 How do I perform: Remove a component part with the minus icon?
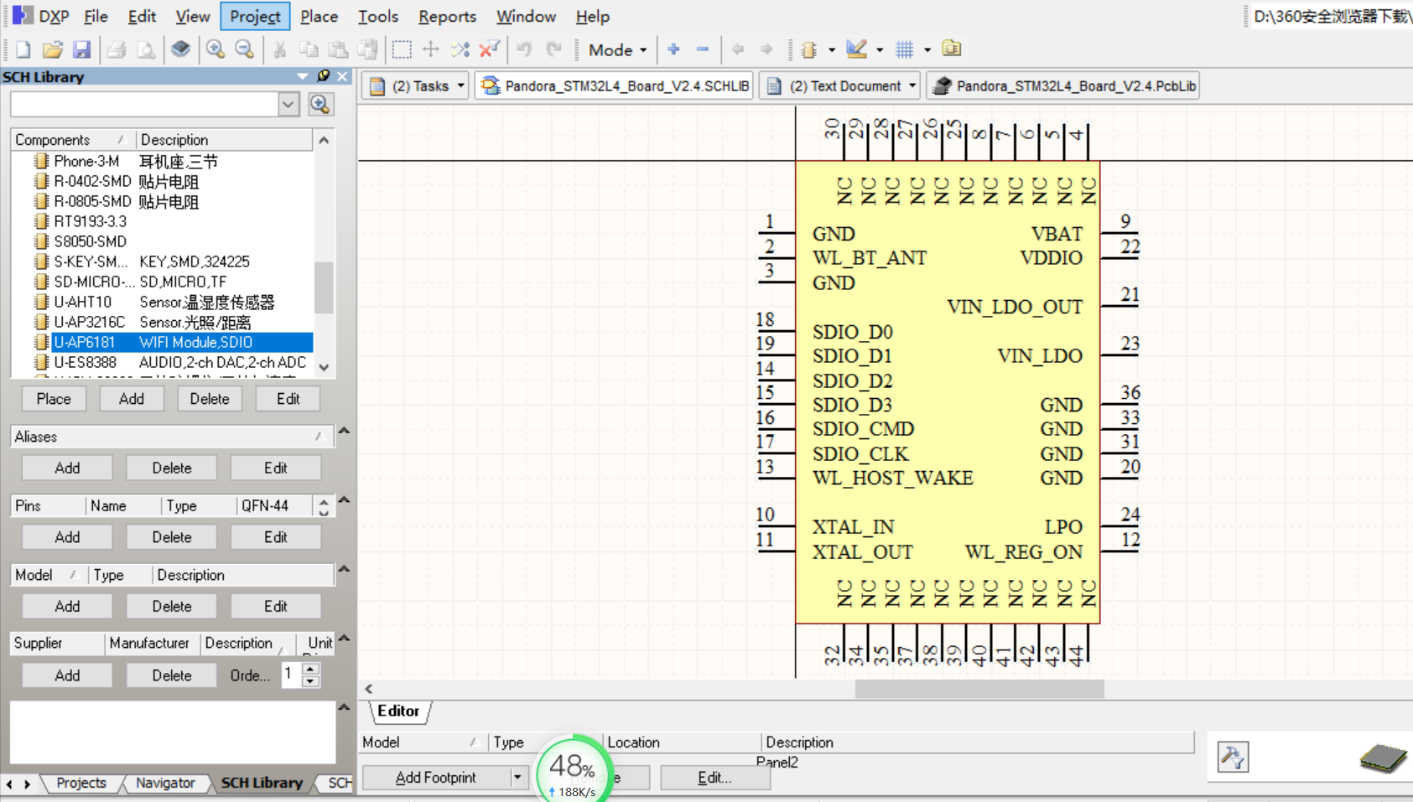[703, 49]
